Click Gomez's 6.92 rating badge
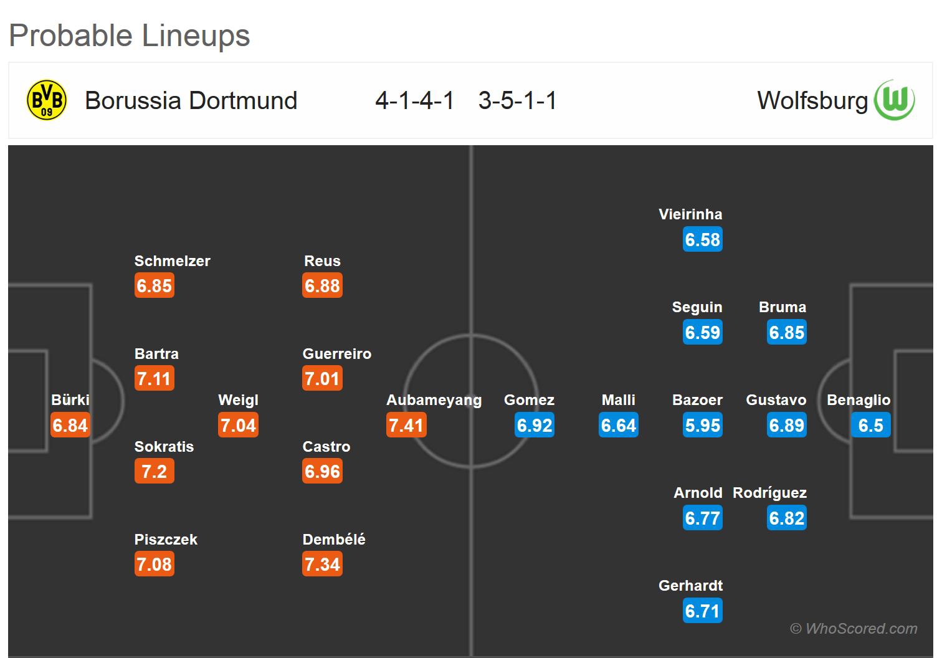The image size is (937, 658). [x=535, y=426]
